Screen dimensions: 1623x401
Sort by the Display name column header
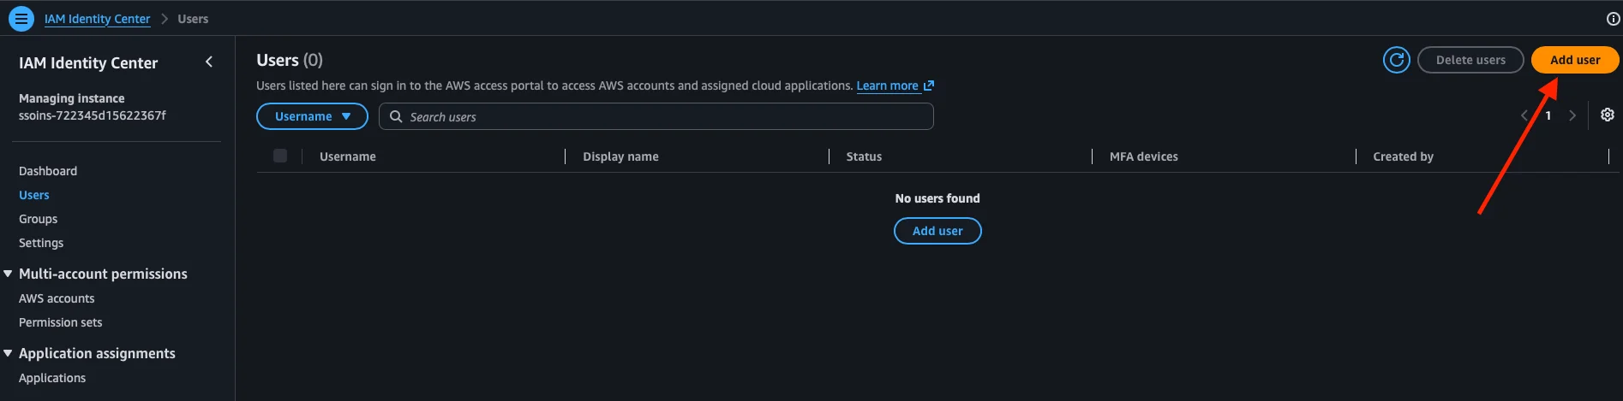[x=620, y=156]
